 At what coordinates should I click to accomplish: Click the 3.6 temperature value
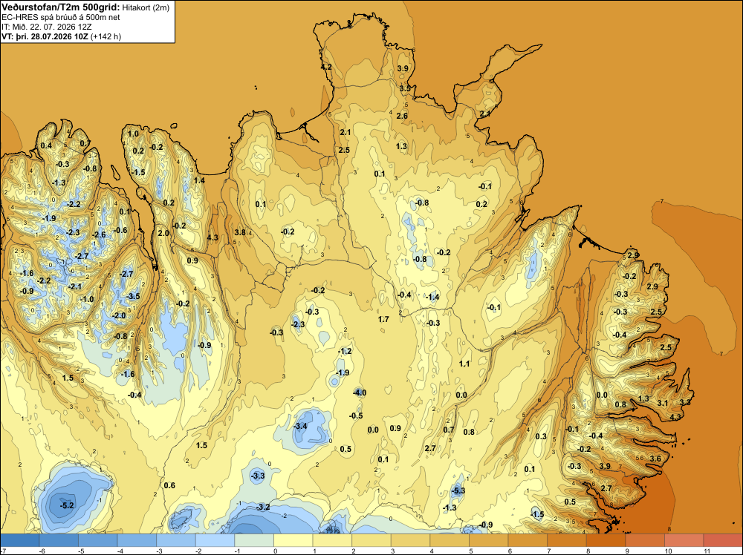click(x=655, y=459)
